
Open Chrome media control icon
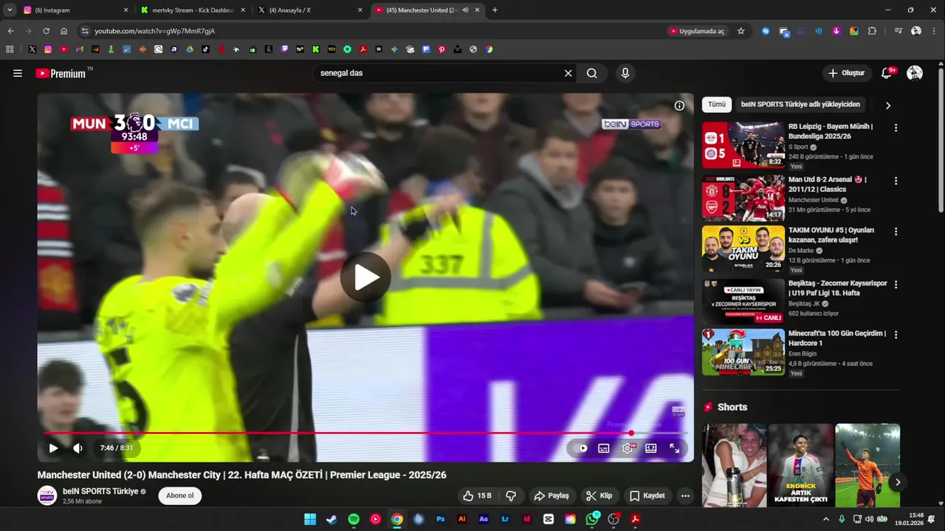(898, 31)
